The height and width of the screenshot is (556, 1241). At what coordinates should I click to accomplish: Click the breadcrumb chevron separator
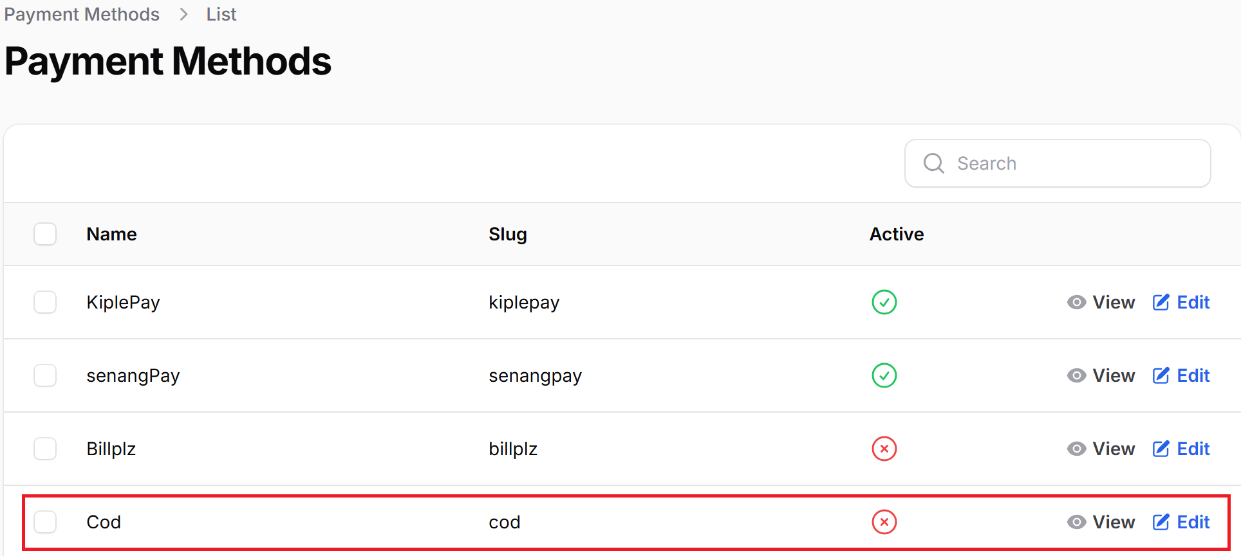pos(183,14)
